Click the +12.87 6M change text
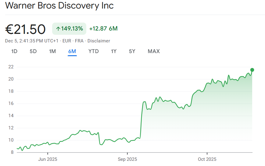The image size is (265, 166). 103,29
